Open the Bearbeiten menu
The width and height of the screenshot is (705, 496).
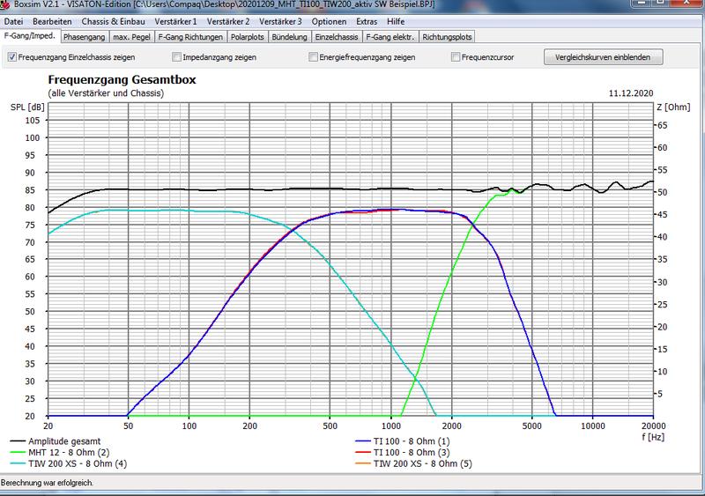[x=52, y=20]
